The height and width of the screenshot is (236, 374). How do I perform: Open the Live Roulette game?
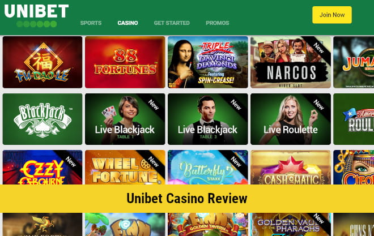point(291,119)
